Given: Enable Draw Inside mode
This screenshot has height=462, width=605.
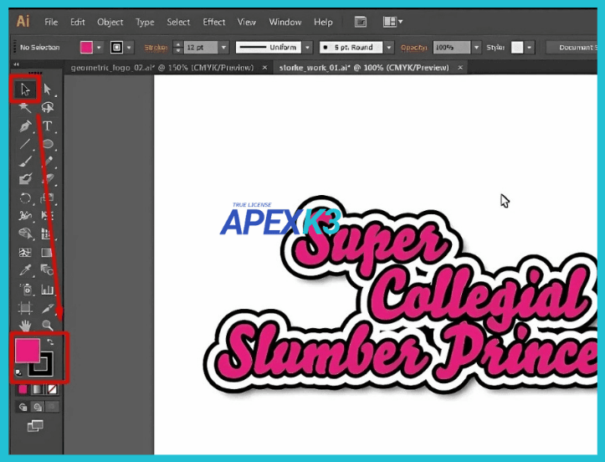Looking at the screenshot, I should (52, 407).
